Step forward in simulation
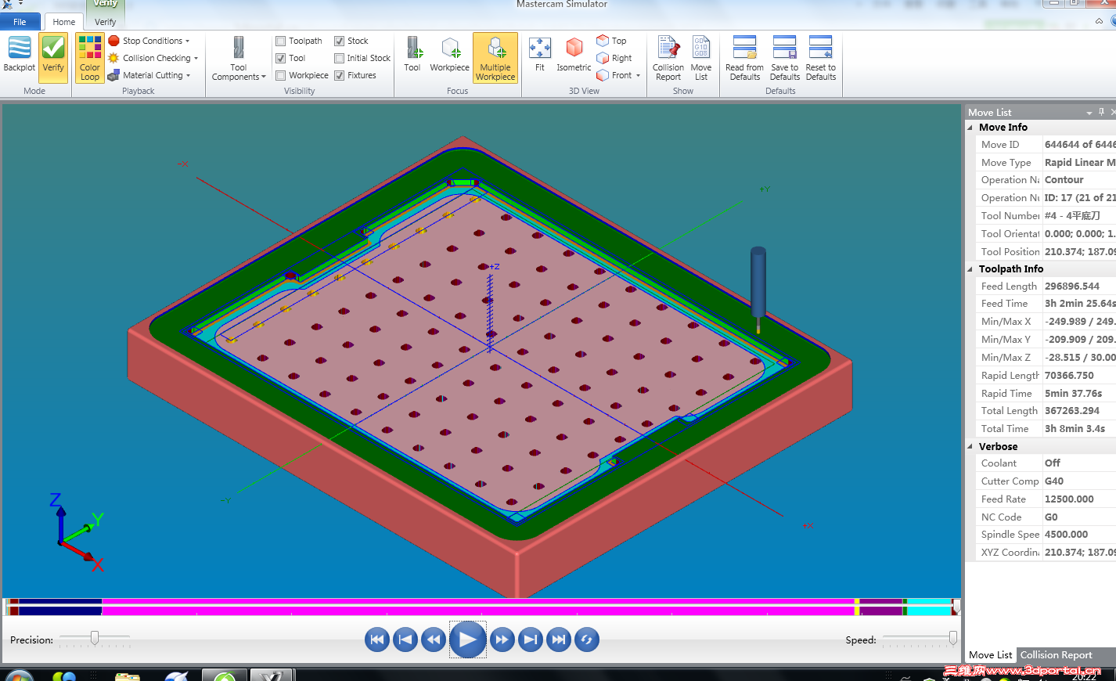1116x681 pixels. 502,640
